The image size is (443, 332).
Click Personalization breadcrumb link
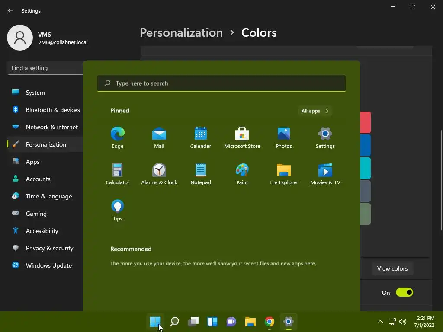(181, 33)
